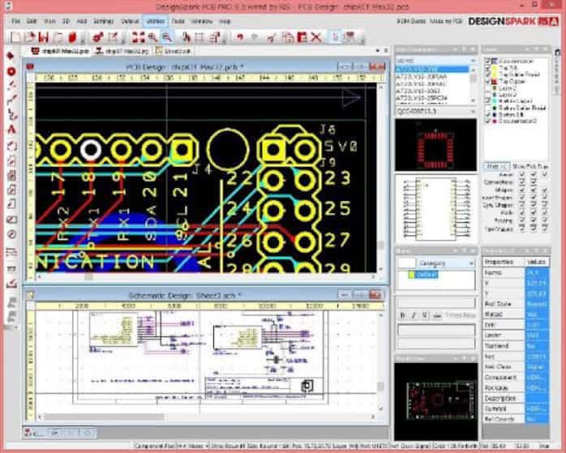Viewport: 566px width, 453px height.
Task: Click the red Delete X icon
Action: click(315, 36)
